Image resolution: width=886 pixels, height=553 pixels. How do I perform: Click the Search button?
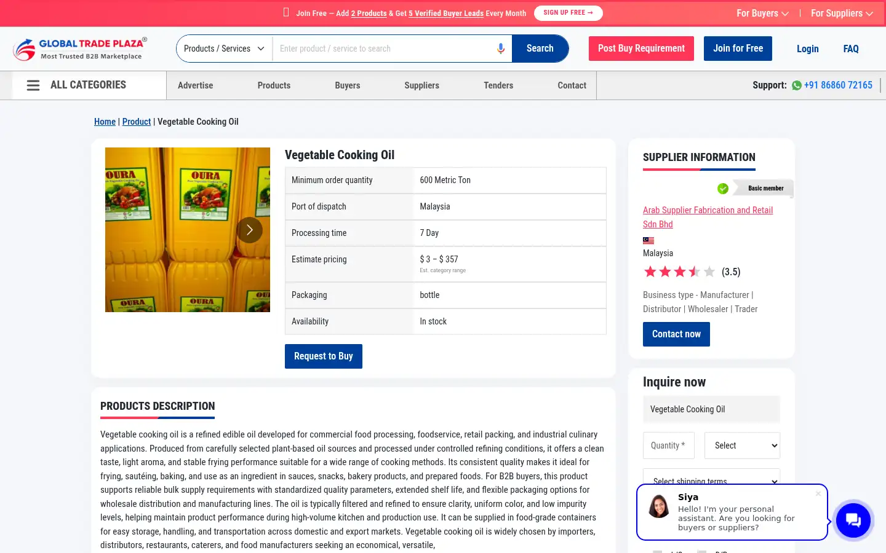click(x=540, y=49)
